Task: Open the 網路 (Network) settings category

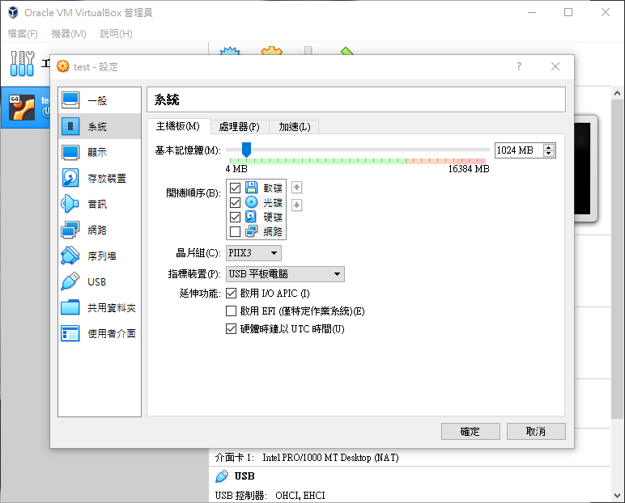Action: (100, 230)
